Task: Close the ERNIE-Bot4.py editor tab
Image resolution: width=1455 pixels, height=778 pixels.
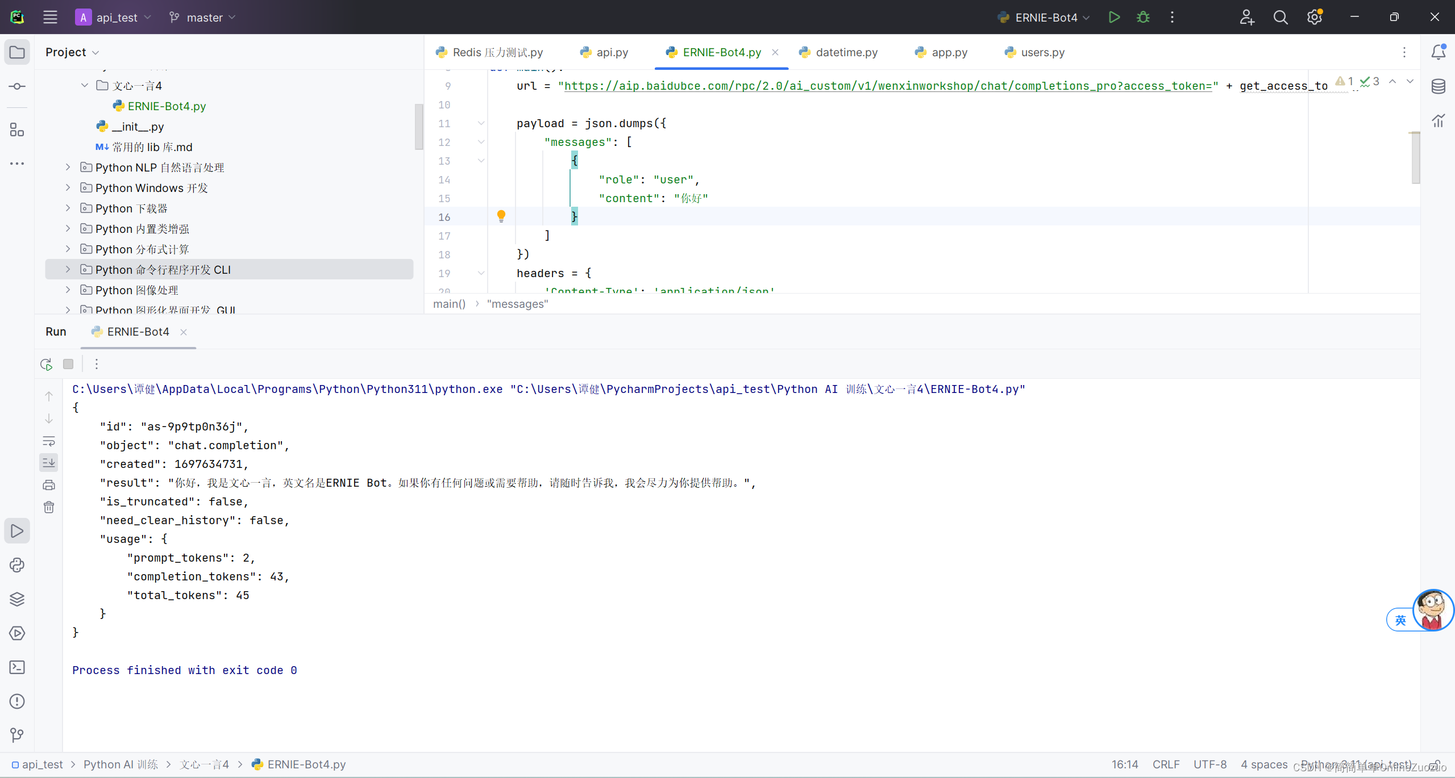Action: [x=775, y=52]
